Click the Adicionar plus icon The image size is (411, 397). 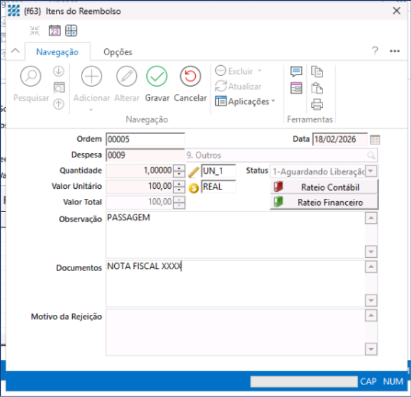92,77
